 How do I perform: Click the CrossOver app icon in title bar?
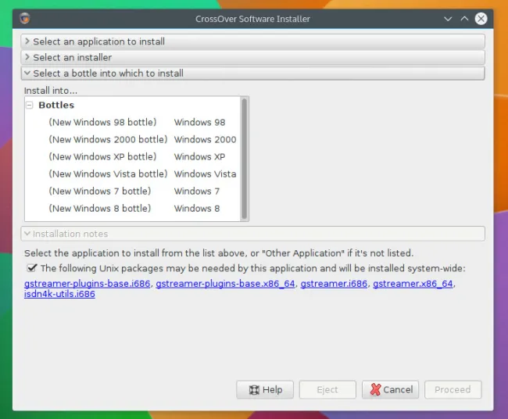pos(25,19)
